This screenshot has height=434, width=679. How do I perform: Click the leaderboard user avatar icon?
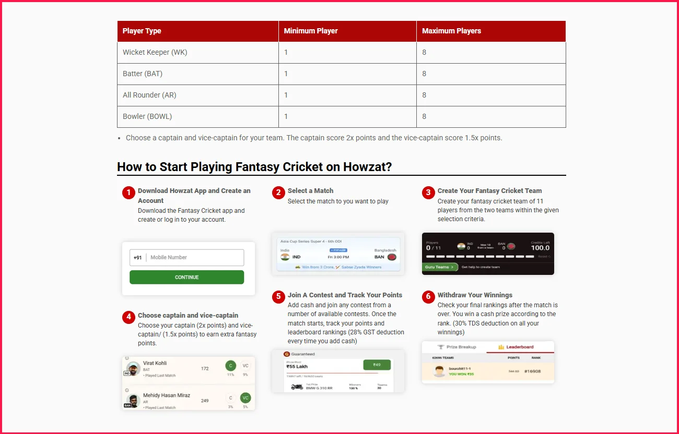439,371
